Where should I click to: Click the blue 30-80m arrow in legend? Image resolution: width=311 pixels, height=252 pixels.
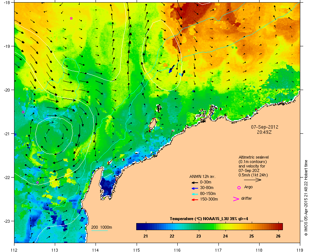195,188
